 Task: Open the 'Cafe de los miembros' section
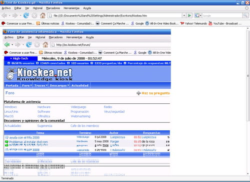pyautogui.click(x=84, y=126)
